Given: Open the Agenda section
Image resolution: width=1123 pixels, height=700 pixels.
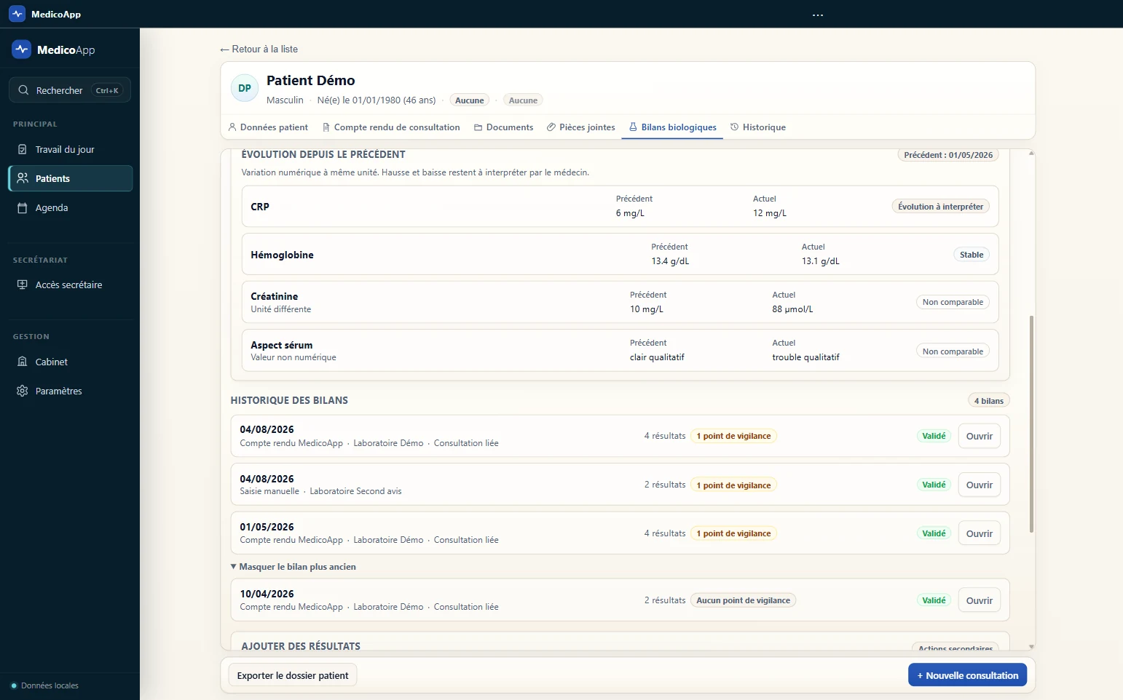Looking at the screenshot, I should tap(71, 207).
